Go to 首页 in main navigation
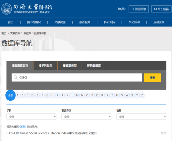Screen dimensions: 172x141 11,22
